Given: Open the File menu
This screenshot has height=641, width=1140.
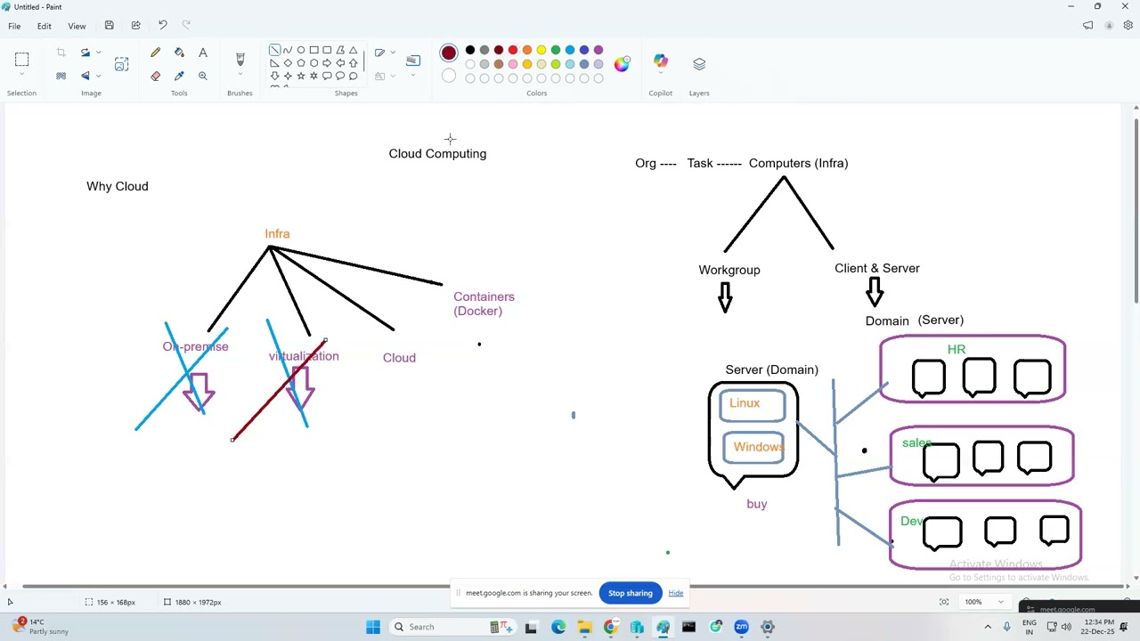Looking at the screenshot, I should pos(14,26).
